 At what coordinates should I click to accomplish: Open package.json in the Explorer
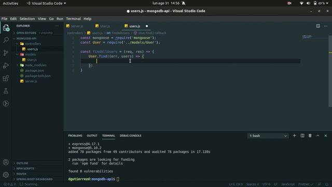(34, 71)
